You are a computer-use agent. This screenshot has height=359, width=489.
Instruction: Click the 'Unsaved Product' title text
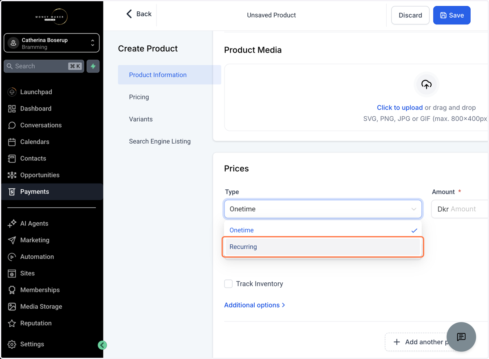pyautogui.click(x=271, y=15)
